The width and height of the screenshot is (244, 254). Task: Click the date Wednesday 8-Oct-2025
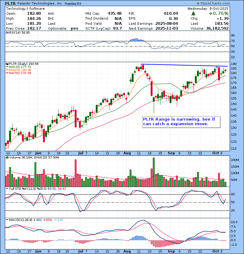208,9
